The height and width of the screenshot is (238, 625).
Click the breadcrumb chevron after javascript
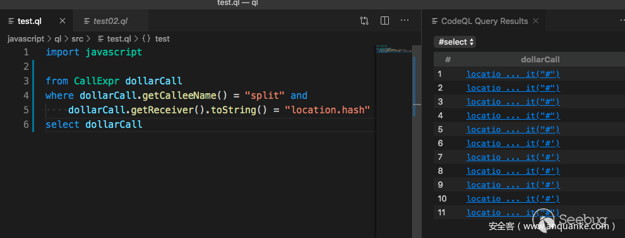tap(49, 39)
